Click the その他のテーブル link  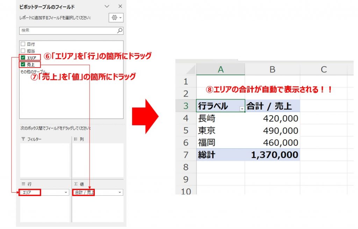[x=34, y=71]
